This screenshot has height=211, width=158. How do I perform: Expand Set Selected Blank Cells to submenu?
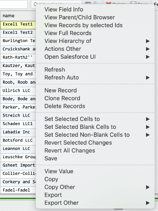pyautogui.click(x=95, y=127)
